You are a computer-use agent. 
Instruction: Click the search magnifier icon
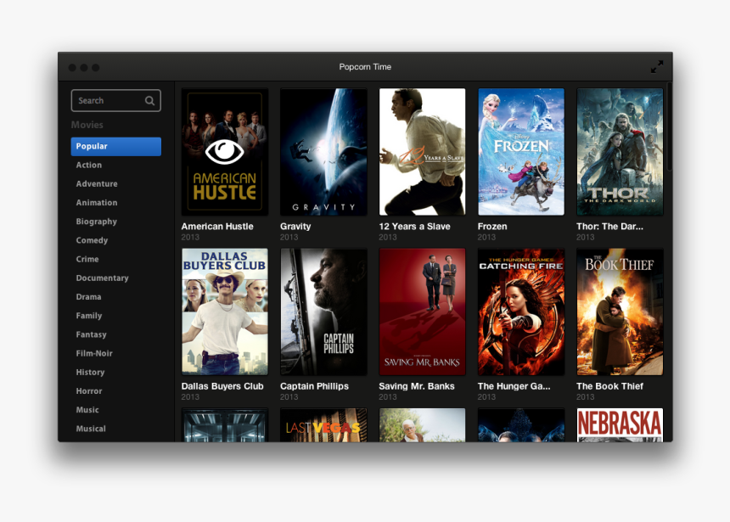coord(149,101)
